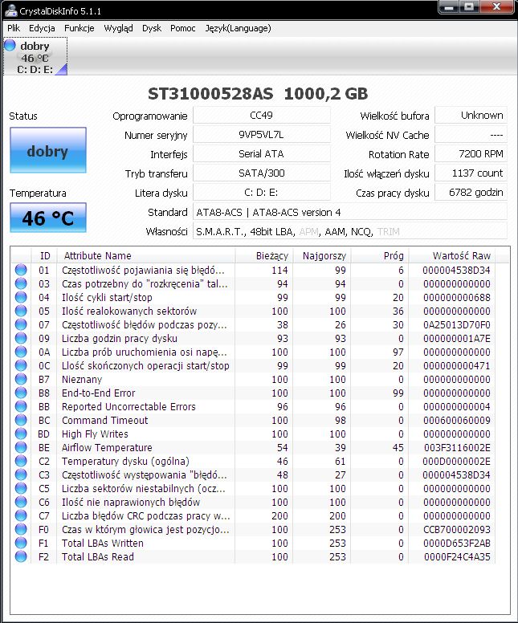The width and height of the screenshot is (518, 623).
Task: Select the dobry 46 °C C: D: E: disk tab
Action: 35,56
